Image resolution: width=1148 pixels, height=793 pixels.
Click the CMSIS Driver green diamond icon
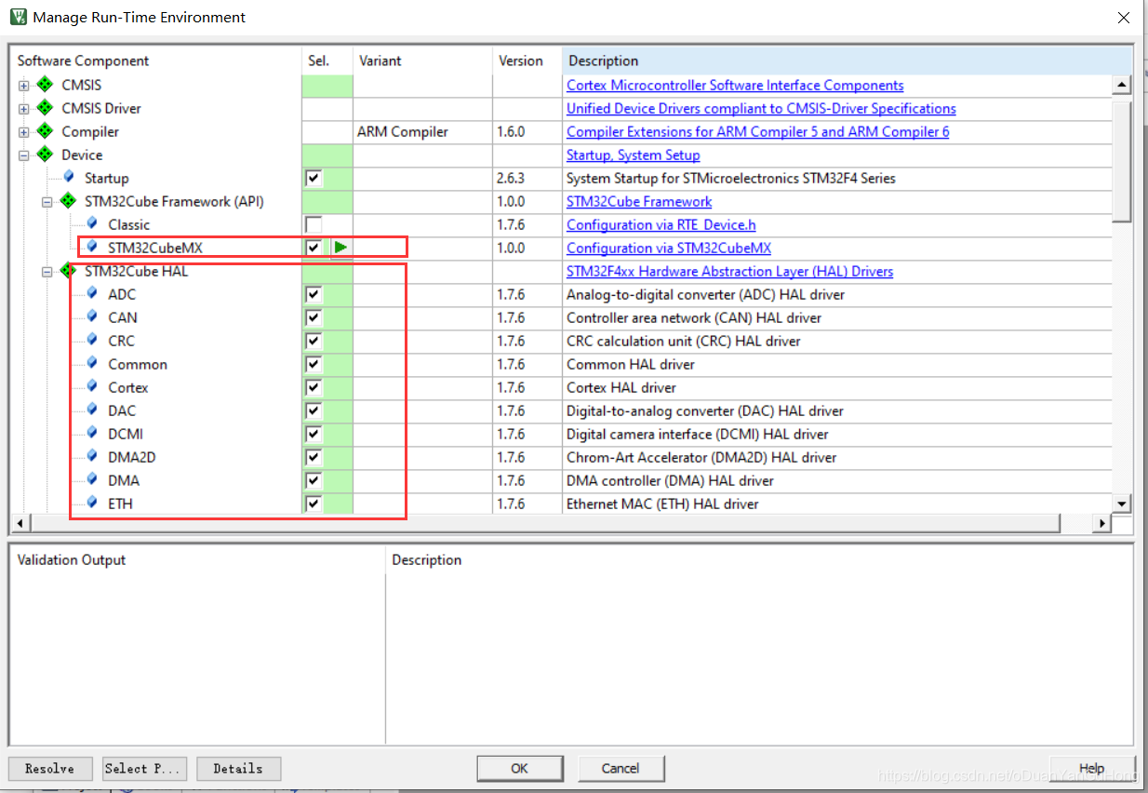tap(45, 108)
